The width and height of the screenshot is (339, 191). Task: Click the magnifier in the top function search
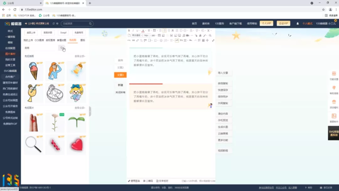click(90, 24)
